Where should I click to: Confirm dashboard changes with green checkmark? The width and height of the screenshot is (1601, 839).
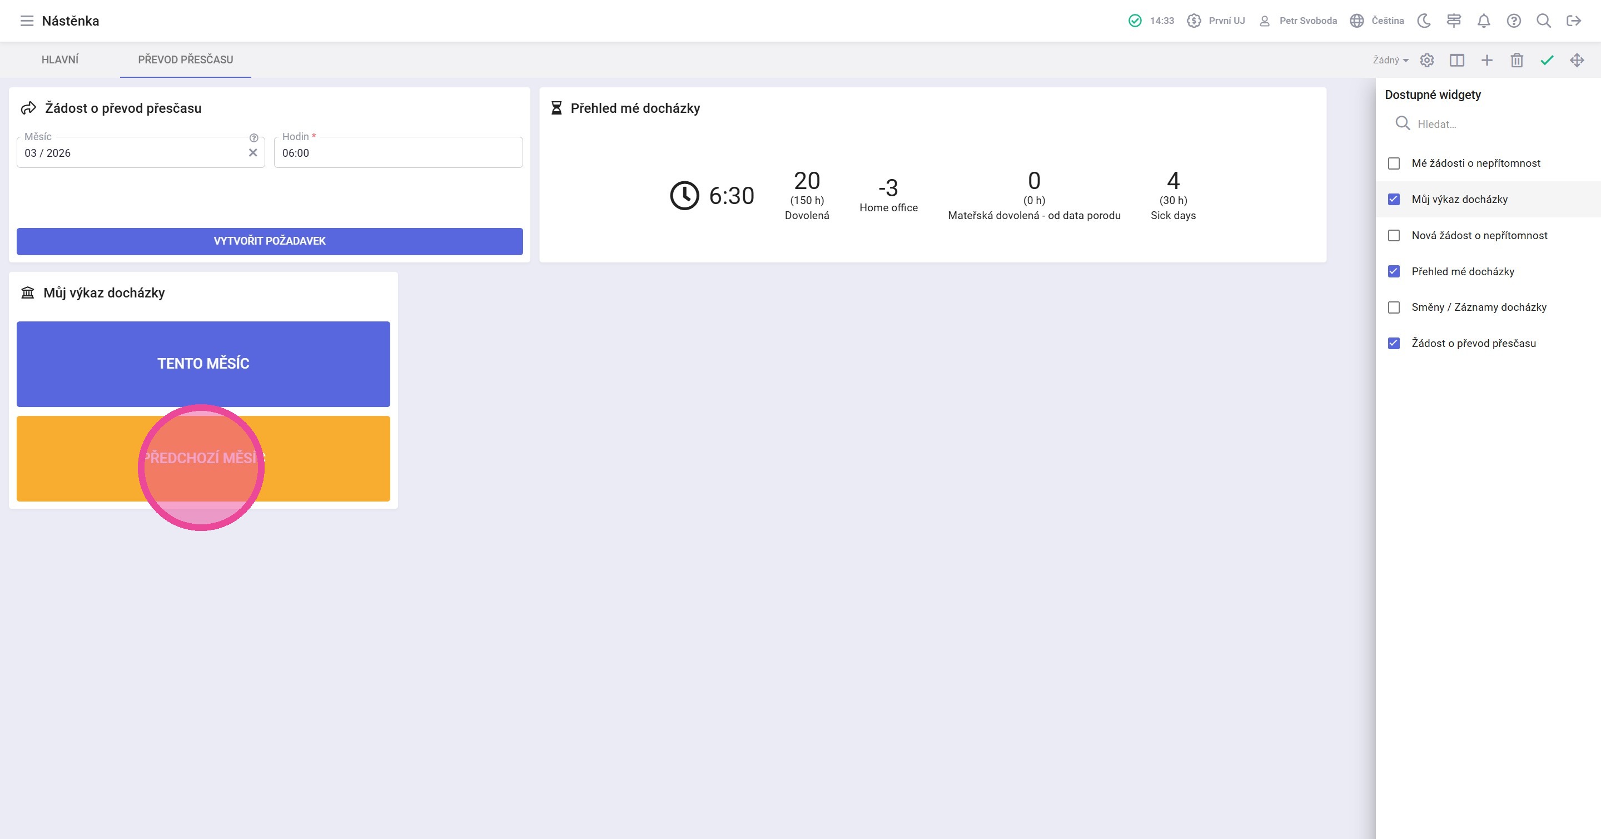coord(1547,60)
